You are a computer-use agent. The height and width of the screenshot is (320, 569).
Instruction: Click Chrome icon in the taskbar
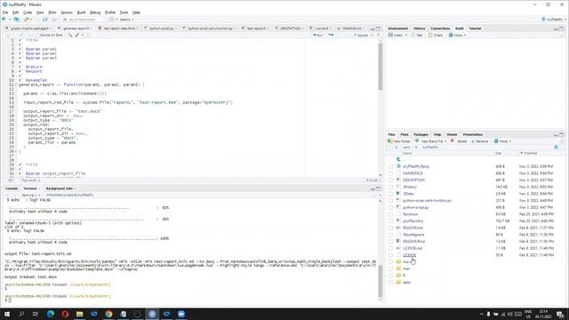[108, 314]
